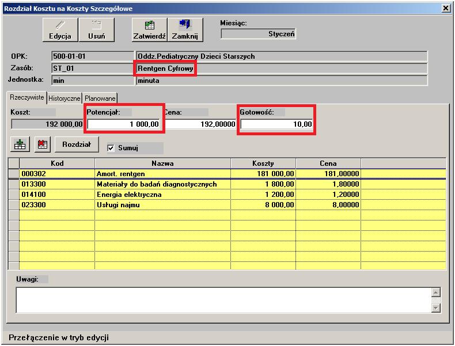Switch to the Rzeczywiste tab
The height and width of the screenshot is (346, 455).
point(26,97)
